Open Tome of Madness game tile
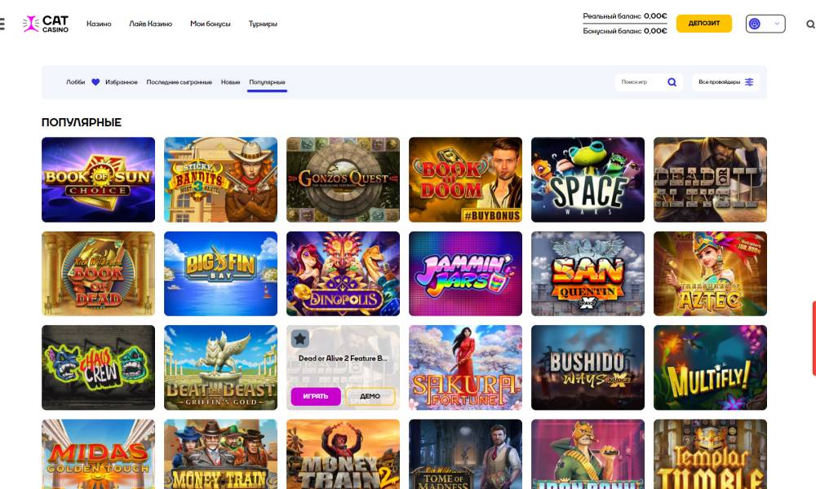 (465, 454)
